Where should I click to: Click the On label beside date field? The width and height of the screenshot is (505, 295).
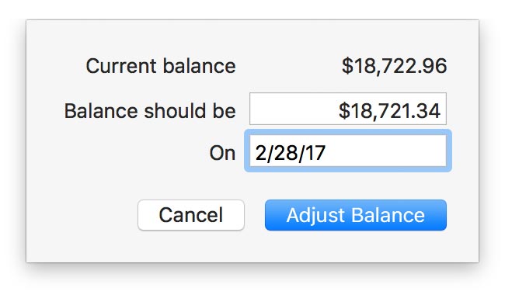222,153
